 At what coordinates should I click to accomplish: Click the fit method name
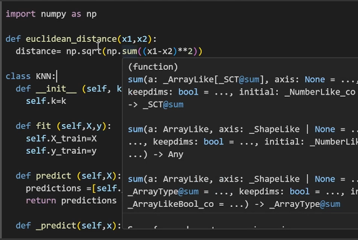click(43, 126)
